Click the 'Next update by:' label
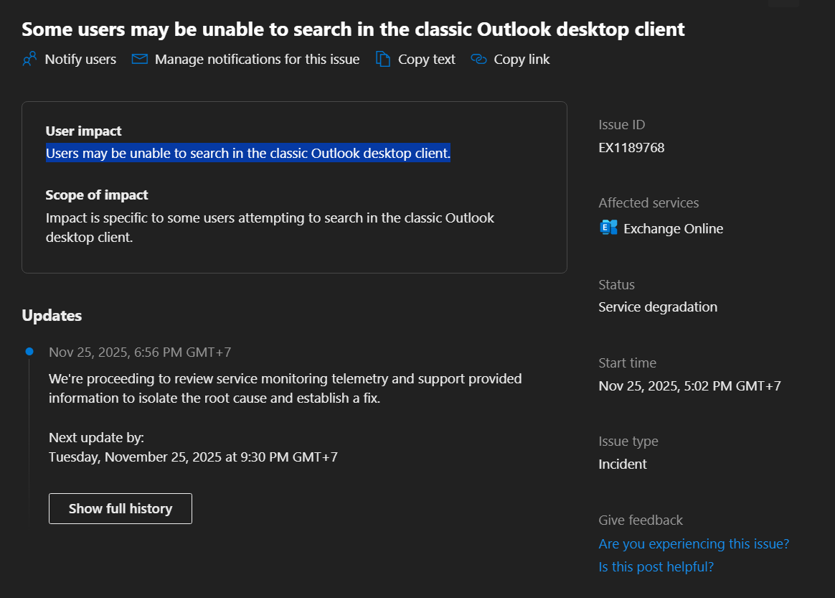Viewport: 835px width, 598px height. 96,438
